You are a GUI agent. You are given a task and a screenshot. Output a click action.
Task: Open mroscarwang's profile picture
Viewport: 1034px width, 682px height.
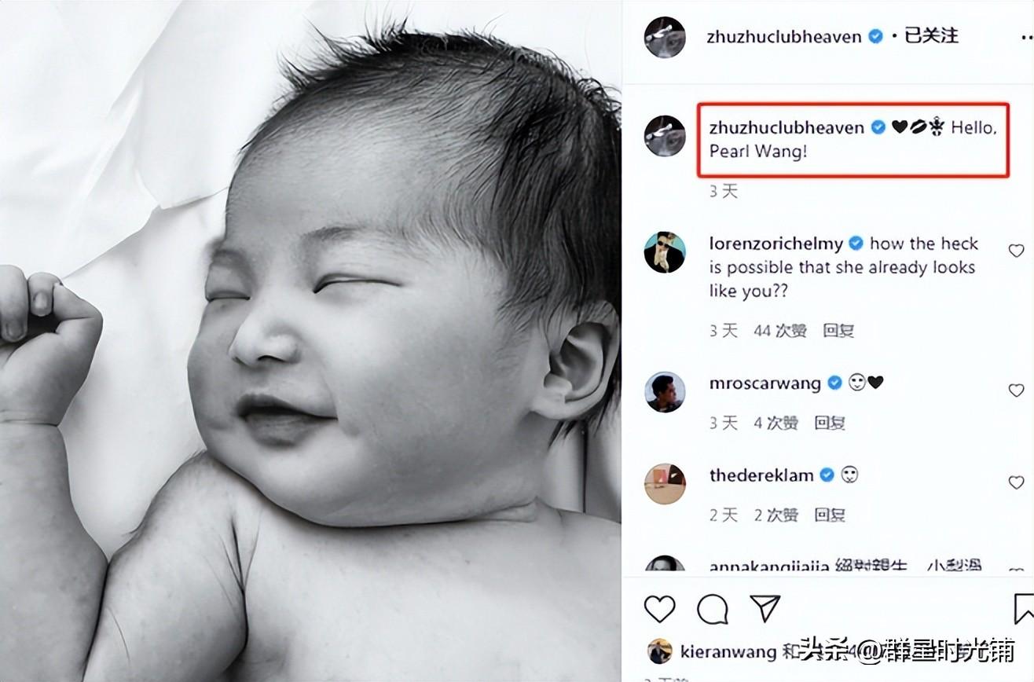point(665,391)
